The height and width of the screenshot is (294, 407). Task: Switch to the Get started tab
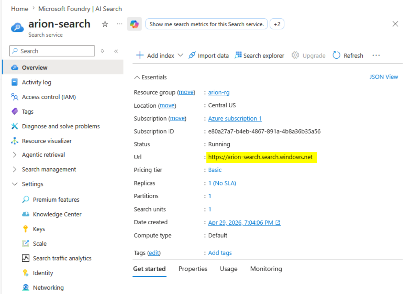click(150, 269)
